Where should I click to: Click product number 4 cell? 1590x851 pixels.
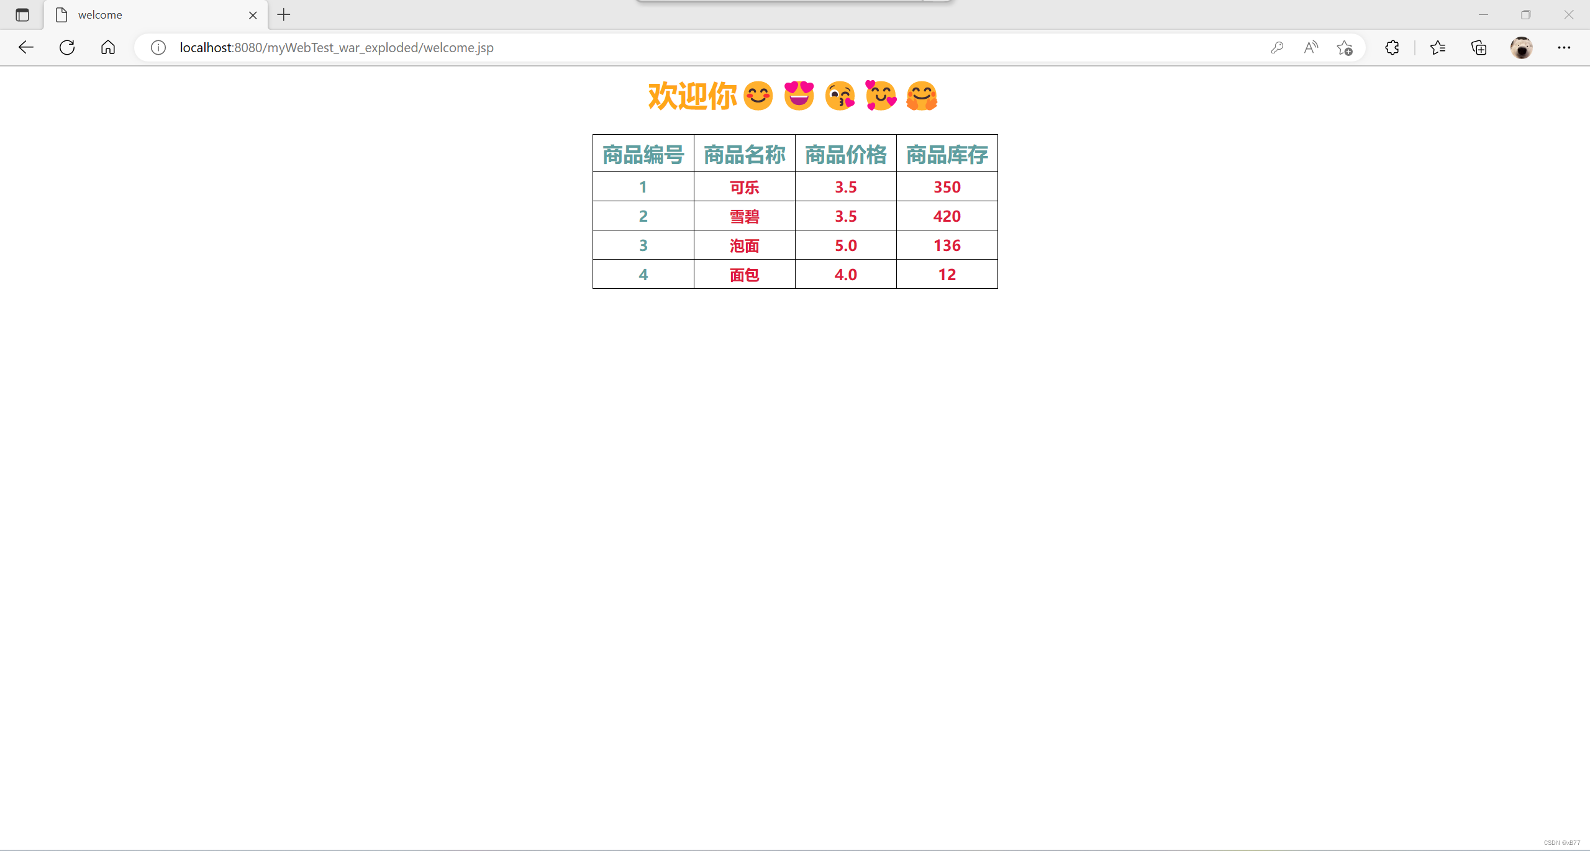pyautogui.click(x=643, y=274)
